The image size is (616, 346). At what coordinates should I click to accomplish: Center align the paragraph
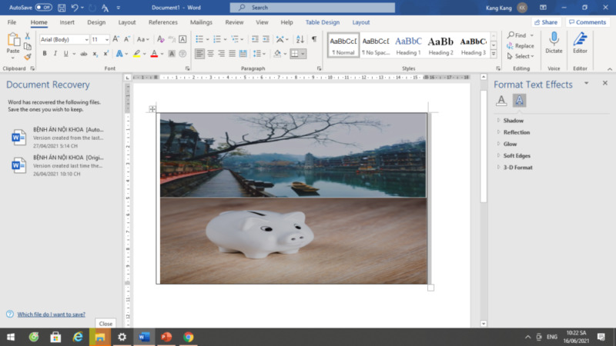click(210, 54)
